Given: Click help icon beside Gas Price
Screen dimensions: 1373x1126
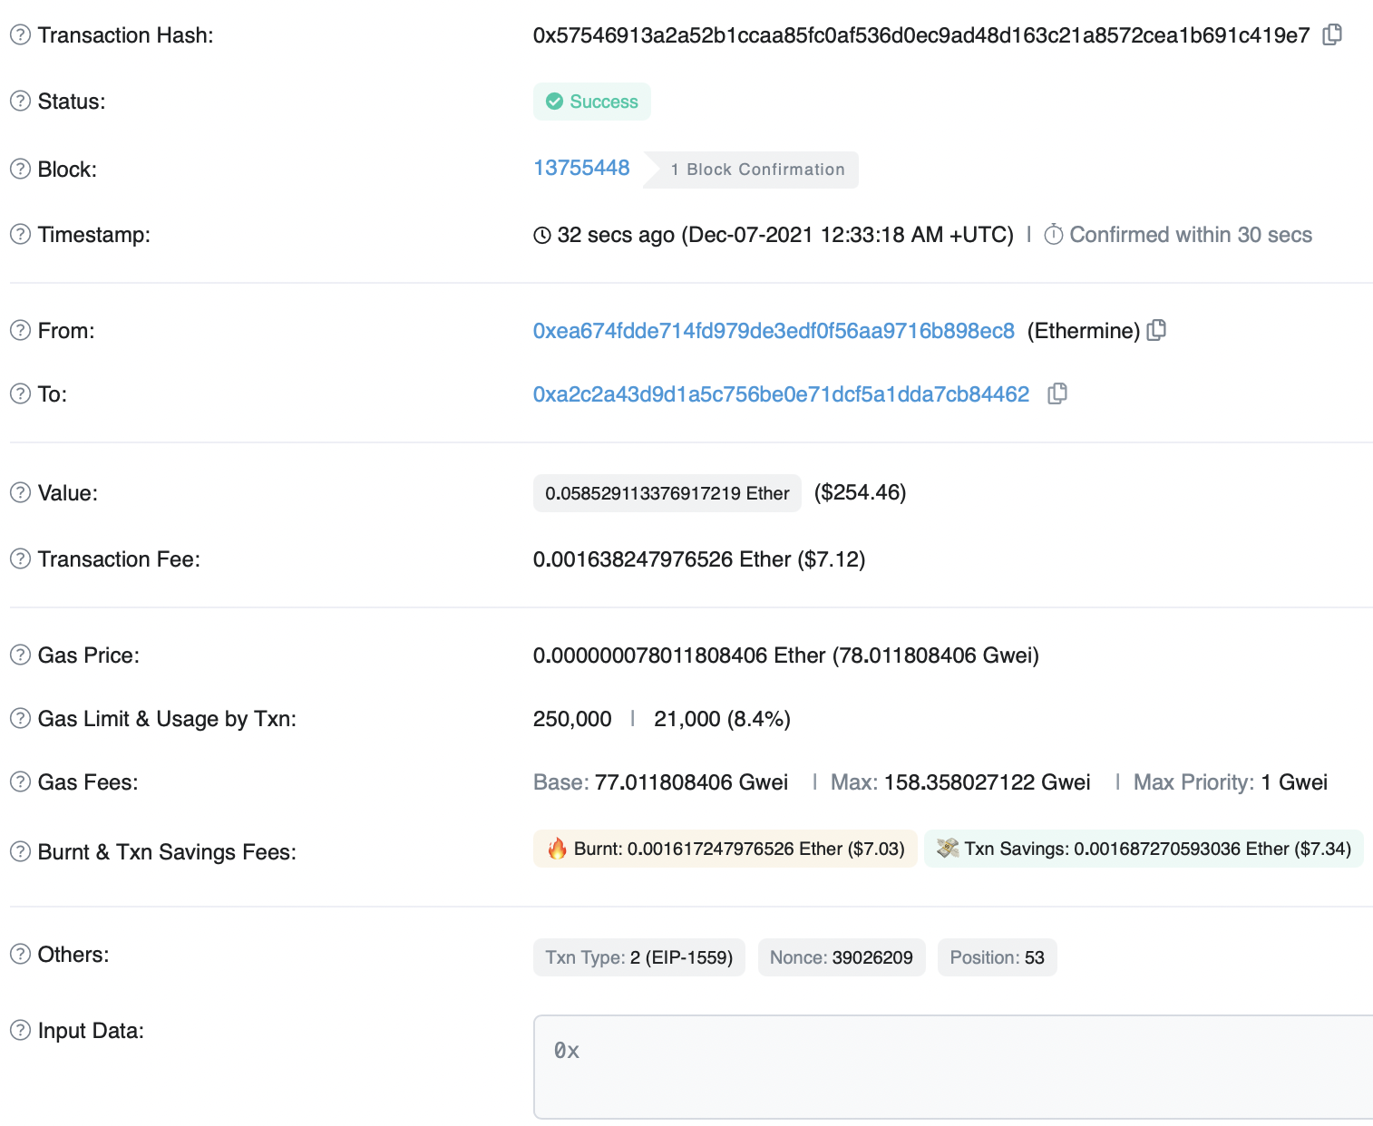Looking at the screenshot, I should (20, 655).
